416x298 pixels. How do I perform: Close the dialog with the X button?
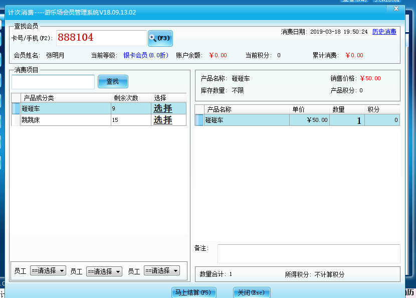(x=396, y=9)
